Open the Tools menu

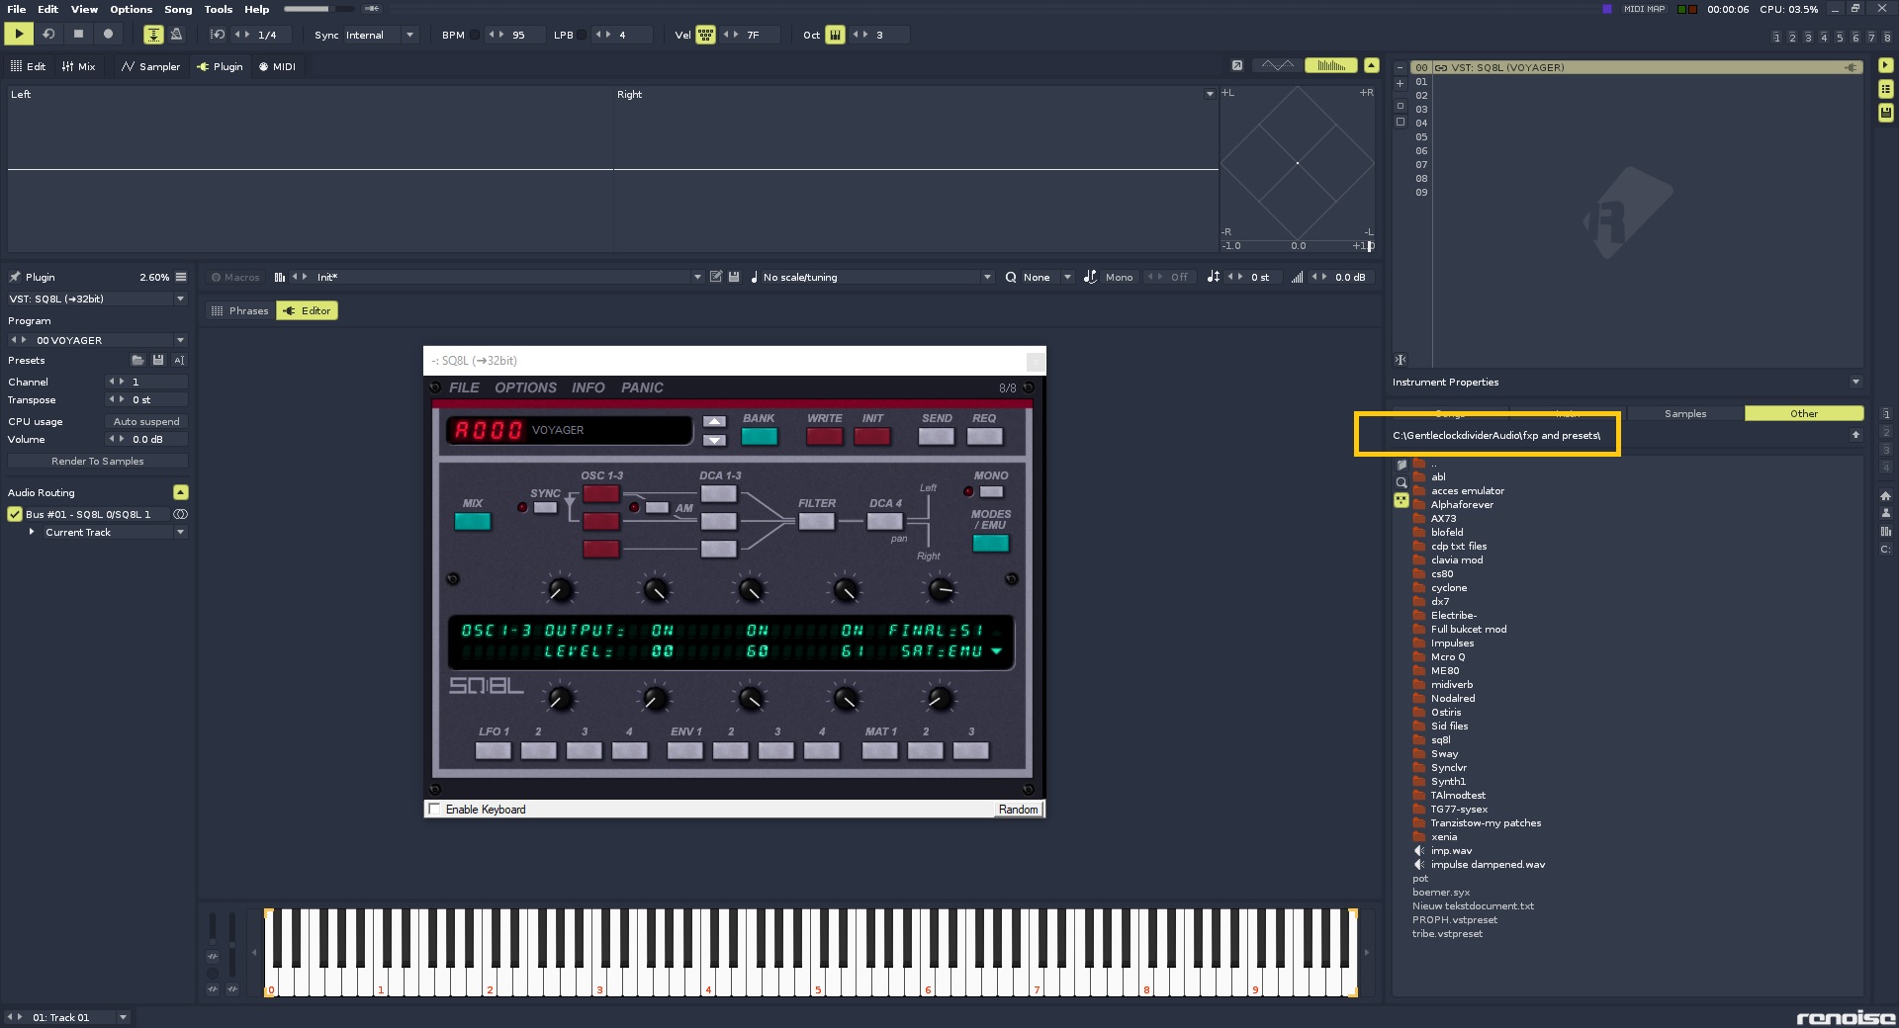pos(219,9)
